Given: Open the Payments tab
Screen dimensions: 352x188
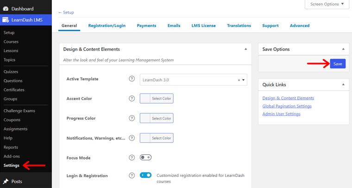Looking at the screenshot, I should (x=146, y=26).
